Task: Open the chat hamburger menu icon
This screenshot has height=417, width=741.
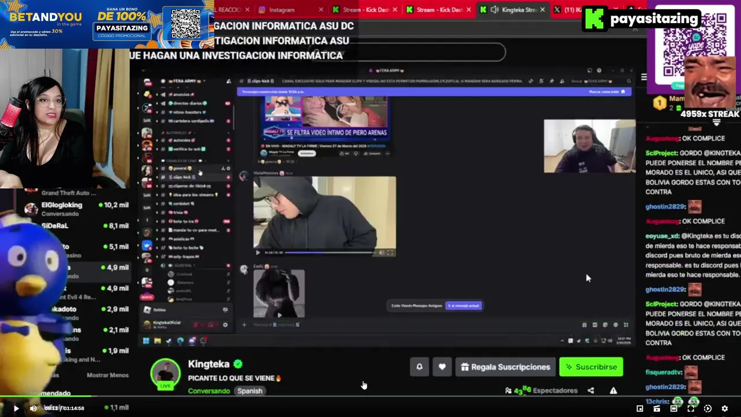Action: [x=644, y=77]
